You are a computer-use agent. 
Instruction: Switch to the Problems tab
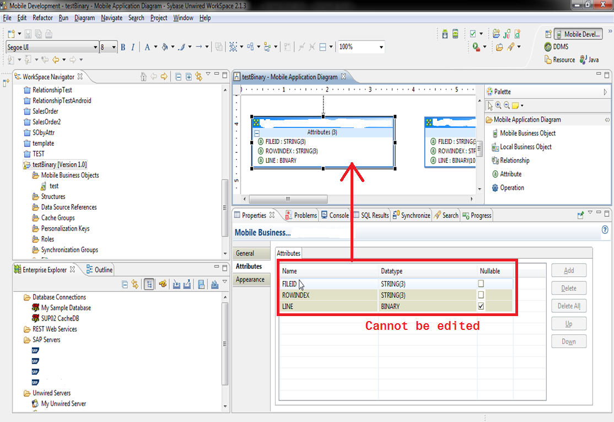coord(301,215)
